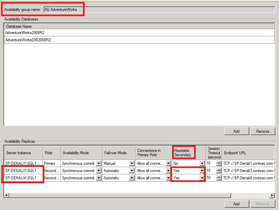Select the AdventureWorks2008R2 database row
Screen dimensions: 279x210
[139, 33]
